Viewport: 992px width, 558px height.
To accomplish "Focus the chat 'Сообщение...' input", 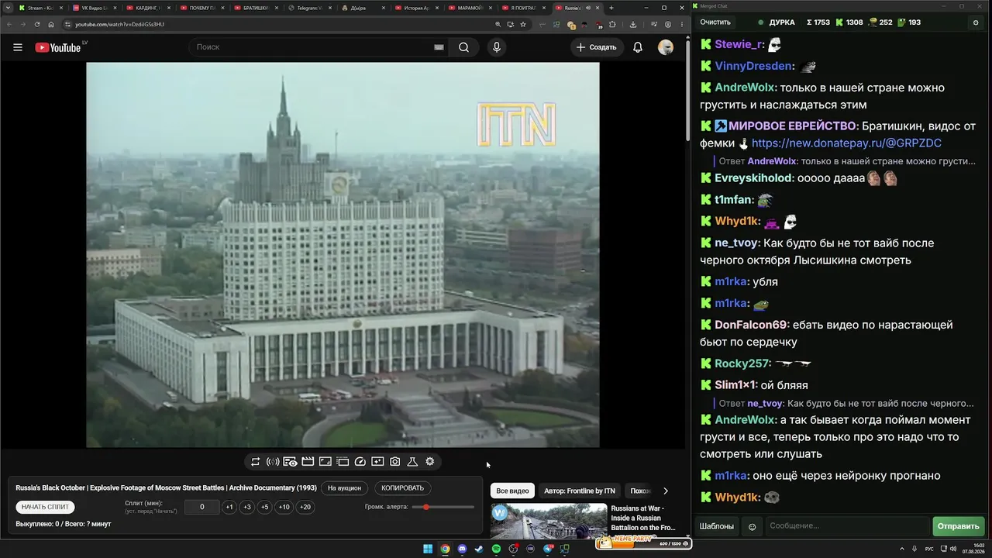I will (847, 526).
